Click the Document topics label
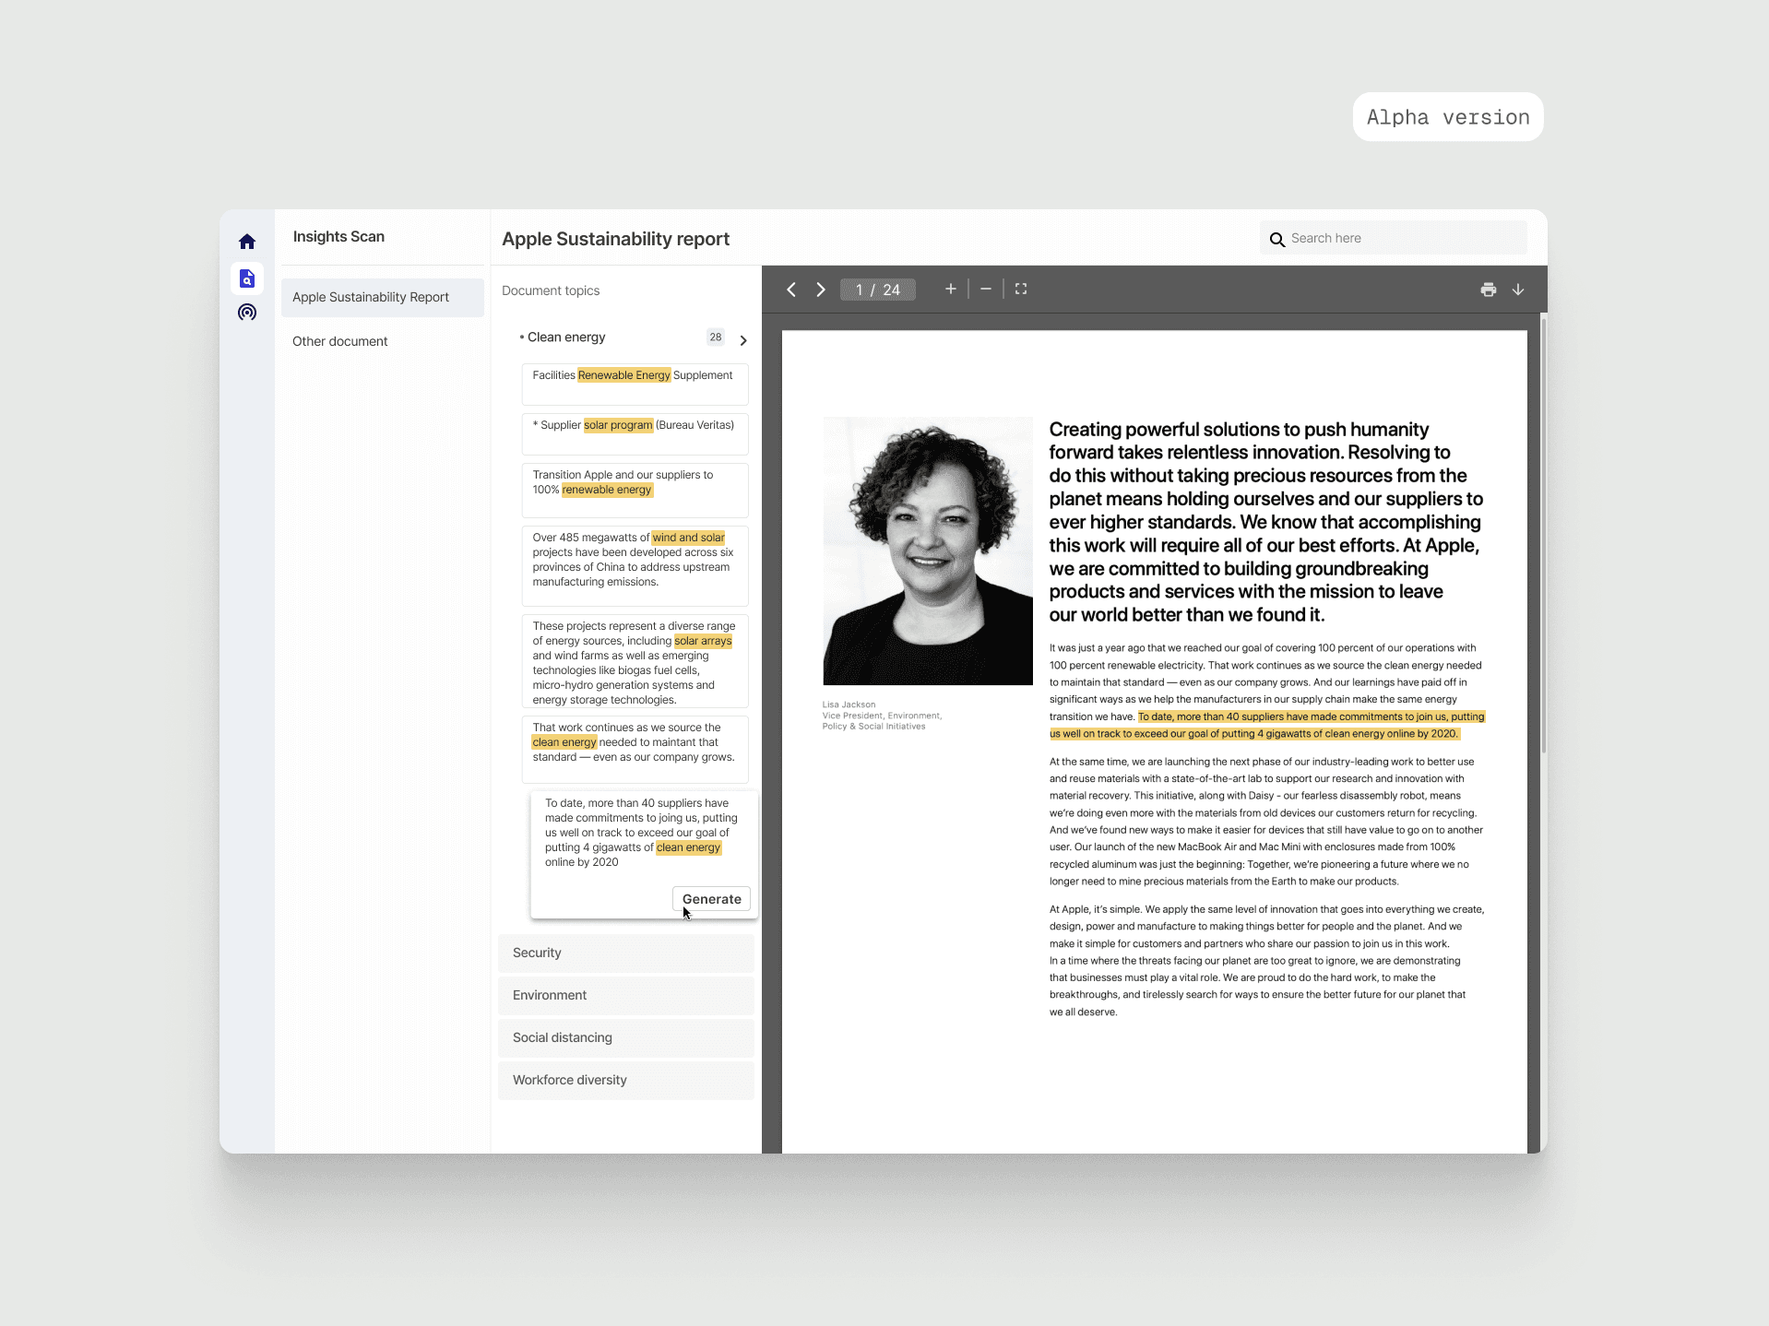 tap(551, 290)
